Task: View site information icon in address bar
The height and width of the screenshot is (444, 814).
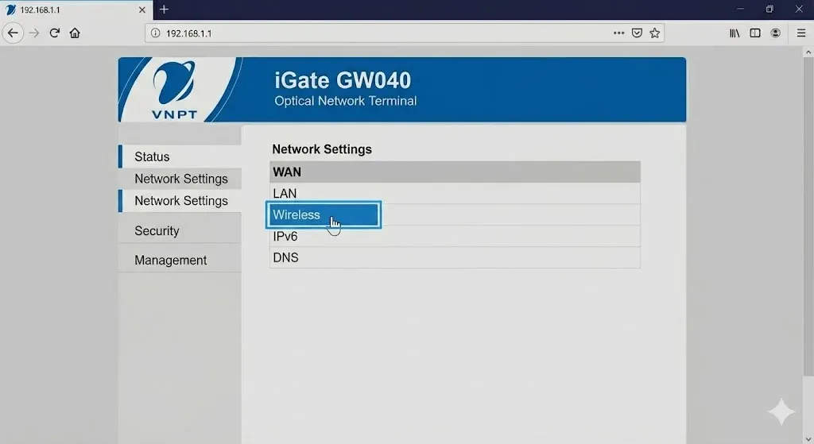Action: (x=155, y=33)
